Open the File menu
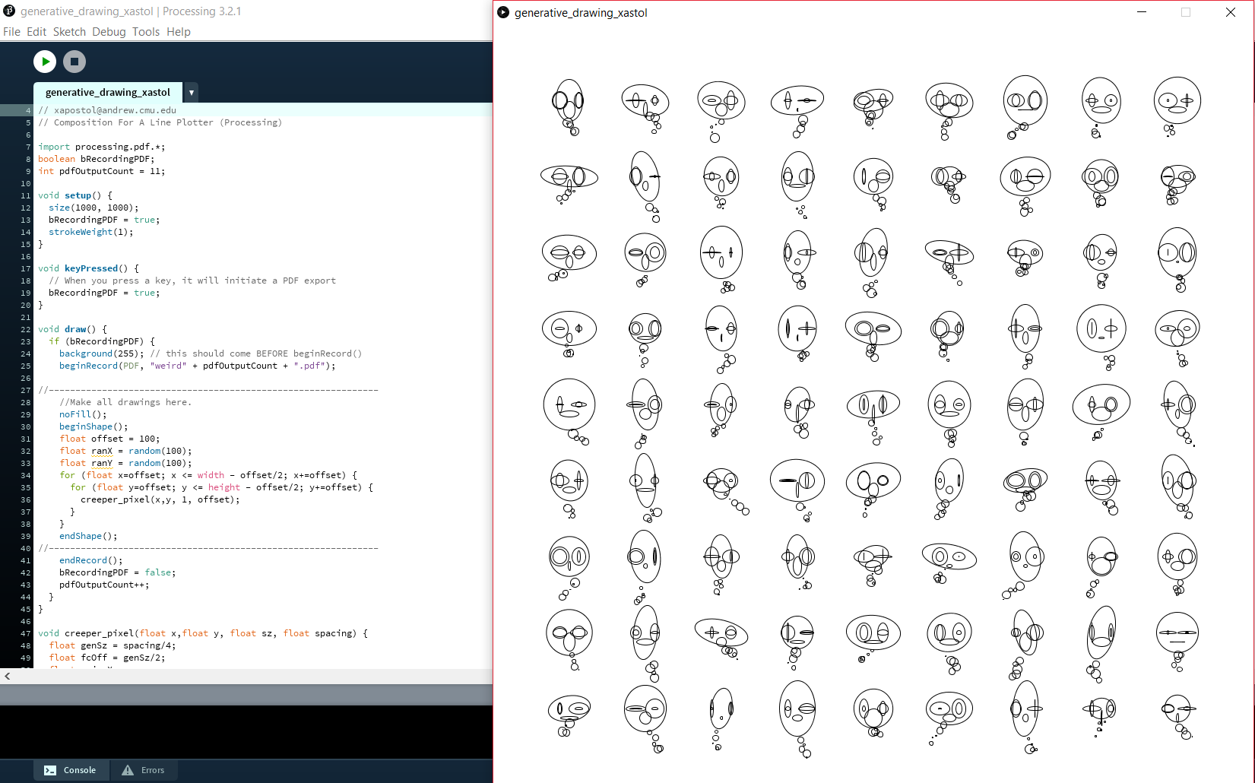This screenshot has width=1255, height=783. tap(11, 32)
